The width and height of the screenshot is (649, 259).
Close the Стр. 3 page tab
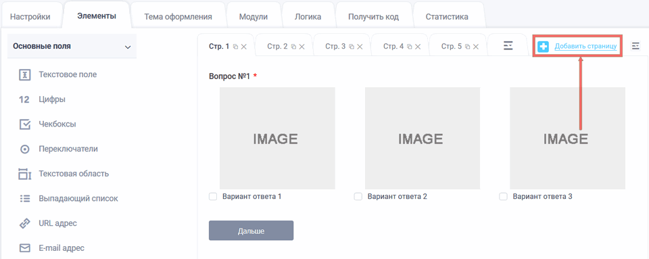[360, 47]
